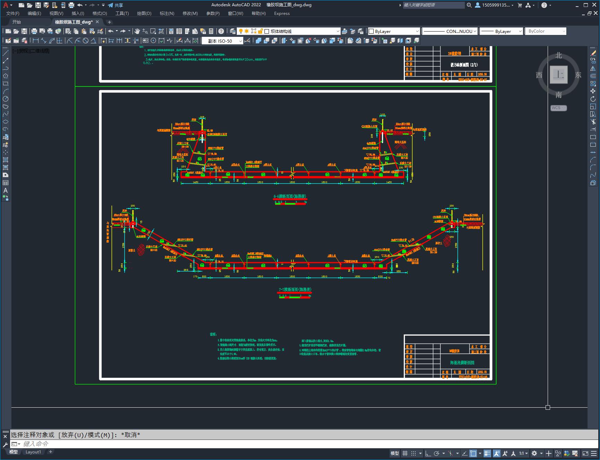The width and height of the screenshot is (600, 460).
Task: Select the Hatch tool in the draw toolbar
Action: point(6,160)
